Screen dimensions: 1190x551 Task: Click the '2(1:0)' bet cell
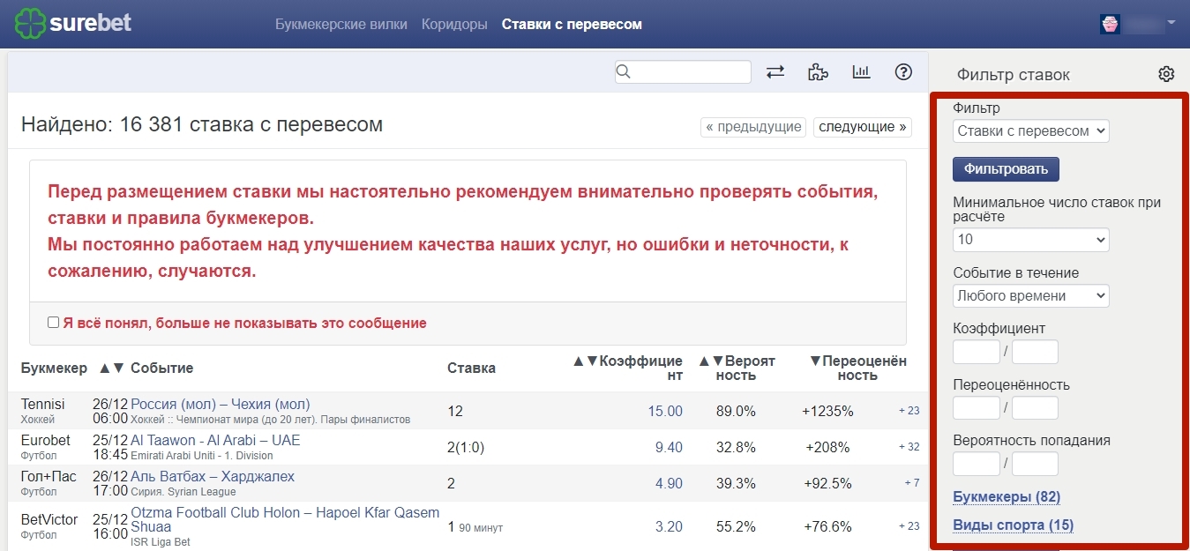pyautogui.click(x=466, y=447)
